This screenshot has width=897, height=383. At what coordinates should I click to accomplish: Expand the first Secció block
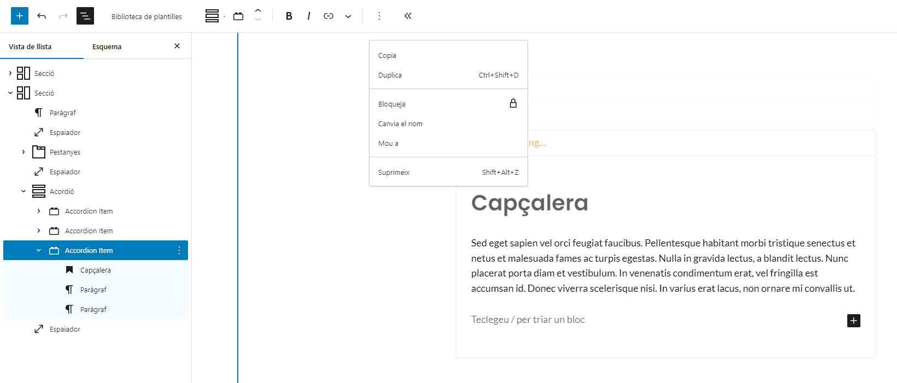[x=10, y=73]
